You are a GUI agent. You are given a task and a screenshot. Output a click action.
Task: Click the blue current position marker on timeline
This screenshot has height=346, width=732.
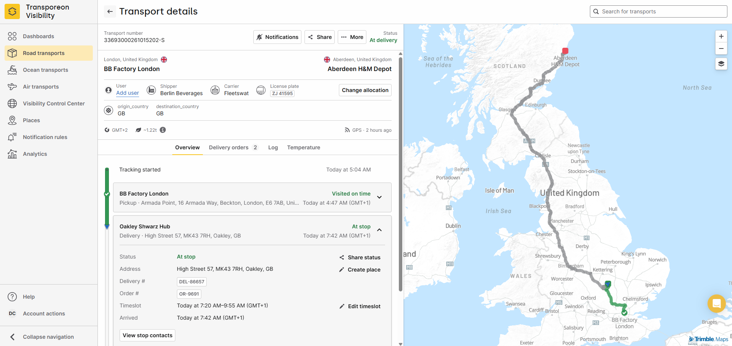click(107, 227)
